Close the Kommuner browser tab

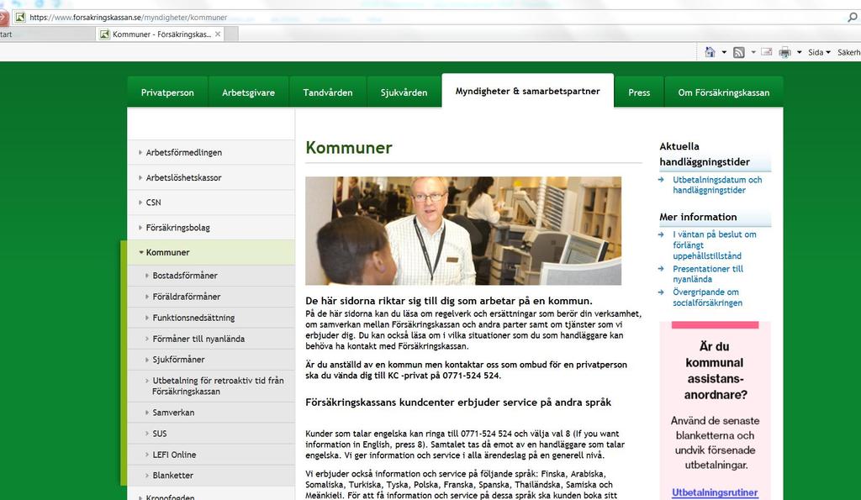[218, 34]
